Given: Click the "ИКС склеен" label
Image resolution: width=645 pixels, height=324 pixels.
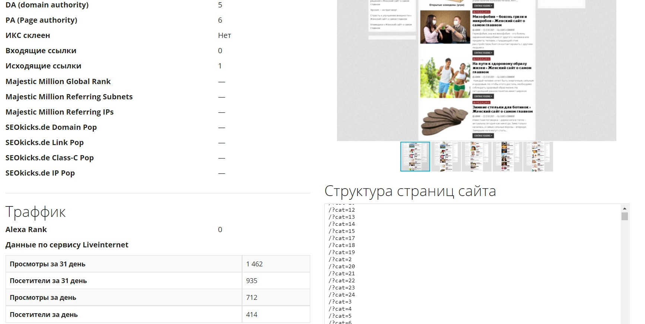Looking at the screenshot, I should point(28,35).
